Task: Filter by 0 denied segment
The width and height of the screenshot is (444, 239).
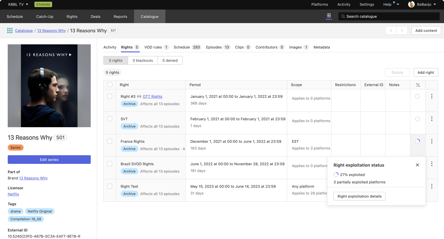Action: pos(170,60)
